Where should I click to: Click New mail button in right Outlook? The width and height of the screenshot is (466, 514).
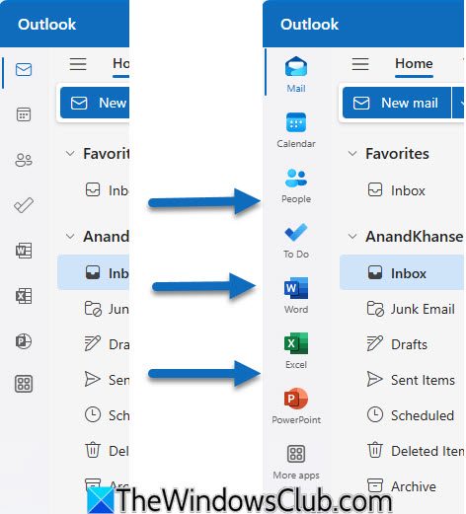(x=397, y=103)
